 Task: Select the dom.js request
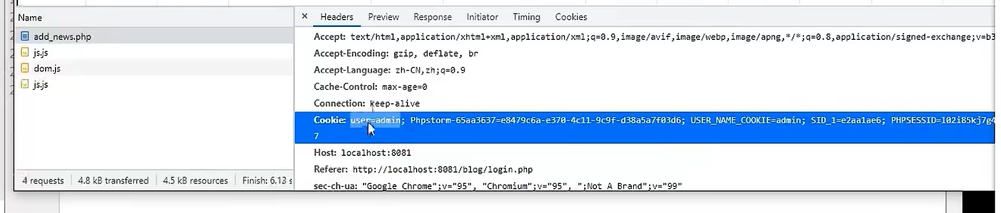tap(154, 68)
